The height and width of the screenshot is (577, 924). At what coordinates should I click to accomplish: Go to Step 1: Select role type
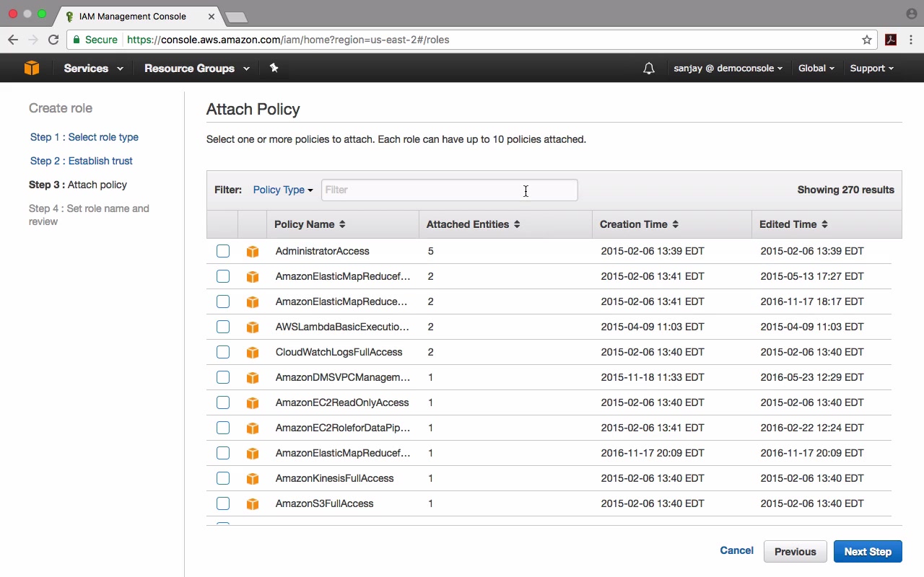pyautogui.click(x=84, y=137)
